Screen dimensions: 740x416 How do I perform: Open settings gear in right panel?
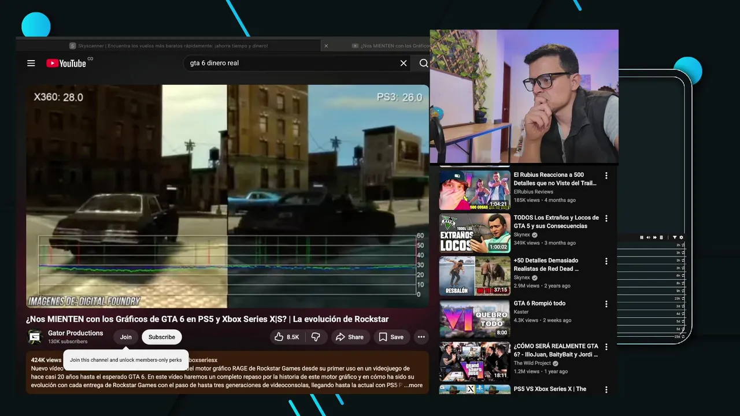point(681,237)
